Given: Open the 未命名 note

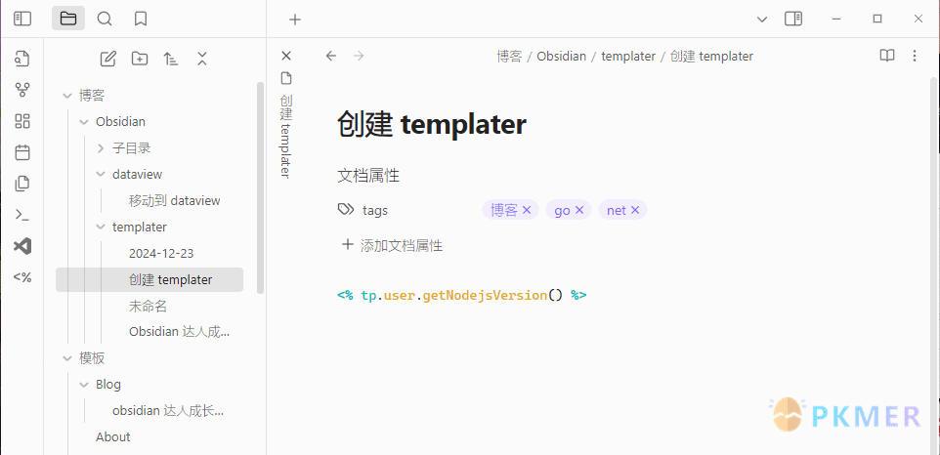Looking at the screenshot, I should 149,306.
